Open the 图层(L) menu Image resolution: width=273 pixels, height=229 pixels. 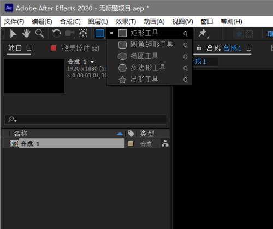(x=98, y=22)
